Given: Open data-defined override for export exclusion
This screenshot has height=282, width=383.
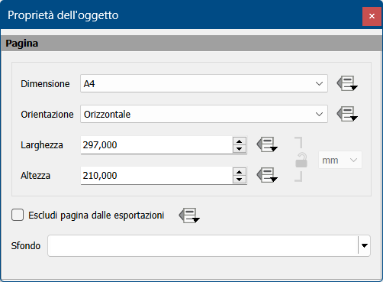Looking at the screenshot, I should click(189, 216).
